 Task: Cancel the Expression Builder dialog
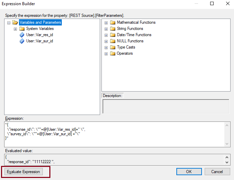click(x=217, y=171)
